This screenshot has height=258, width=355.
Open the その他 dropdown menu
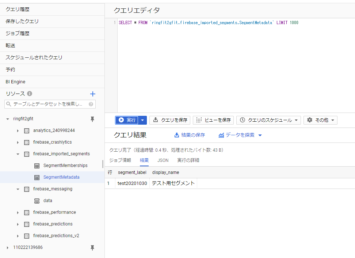point(320,120)
